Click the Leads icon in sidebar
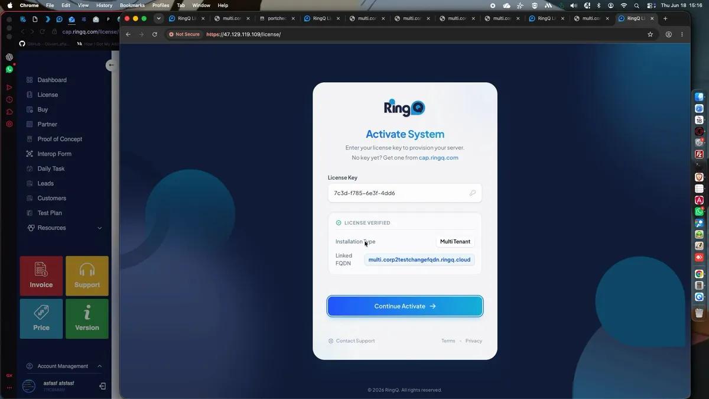The image size is (709, 399). pyautogui.click(x=30, y=183)
